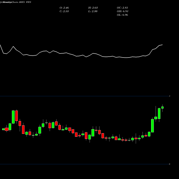This screenshot has height=179, width=179.
Task: Click the upper price axis label
Action: [169, 96]
